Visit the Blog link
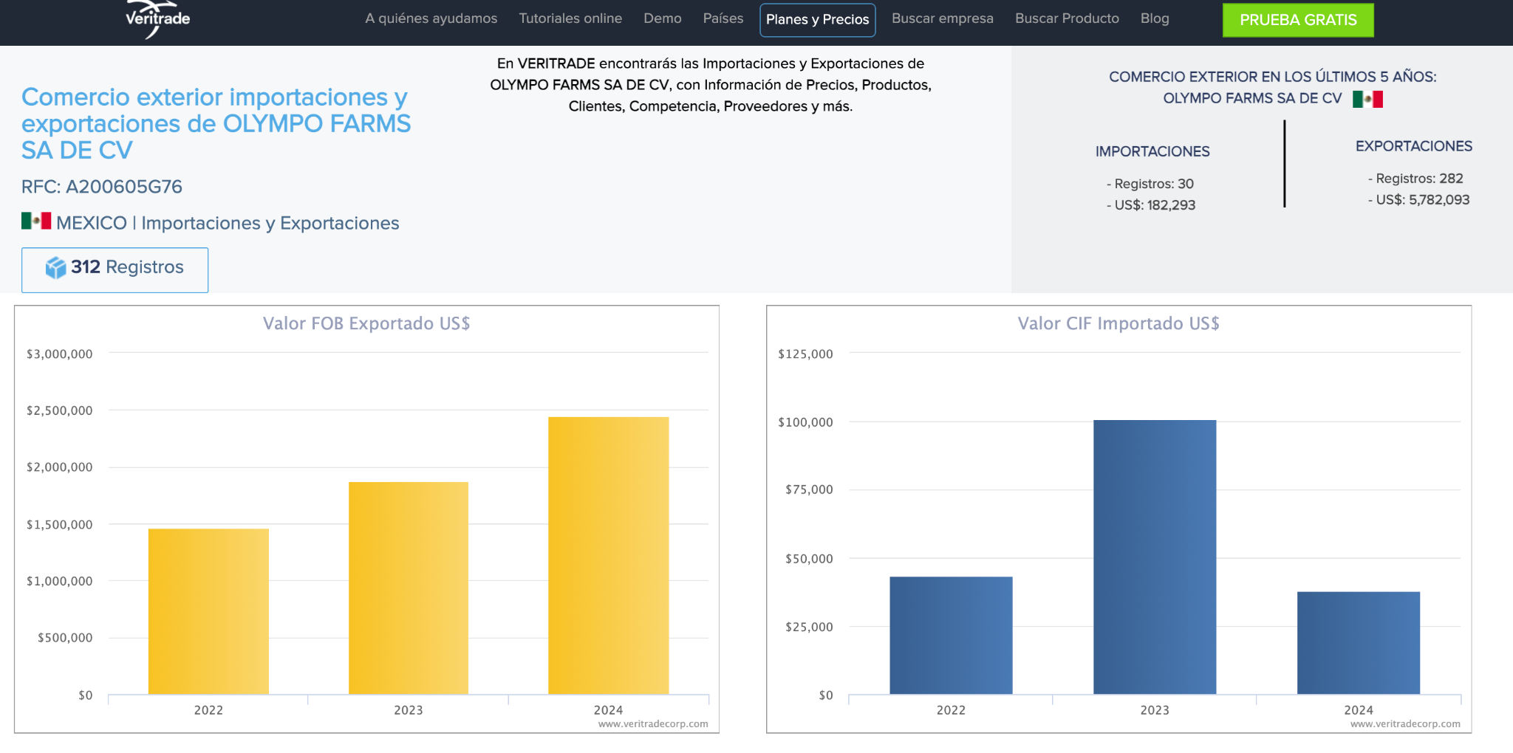This screenshot has width=1513, height=753. tap(1155, 18)
